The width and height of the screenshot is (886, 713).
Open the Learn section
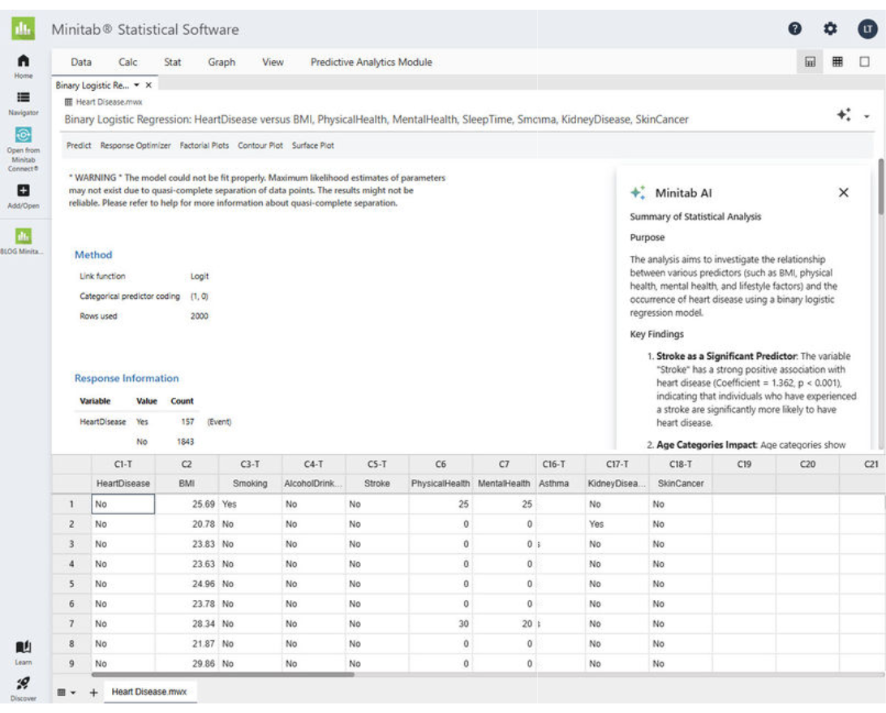[x=24, y=647]
